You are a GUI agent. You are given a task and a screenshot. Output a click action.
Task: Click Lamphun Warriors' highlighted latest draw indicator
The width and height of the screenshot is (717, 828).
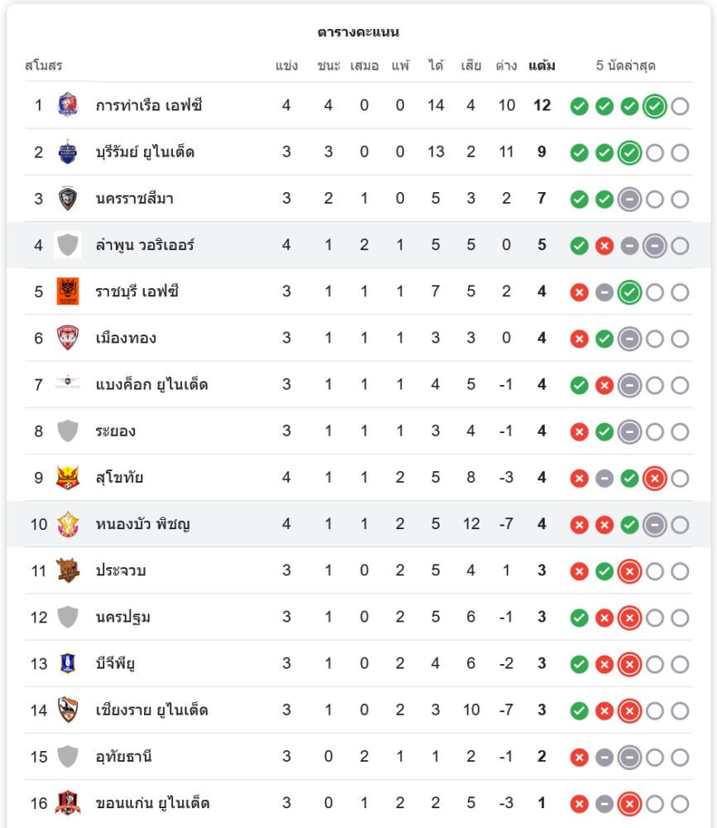655,246
